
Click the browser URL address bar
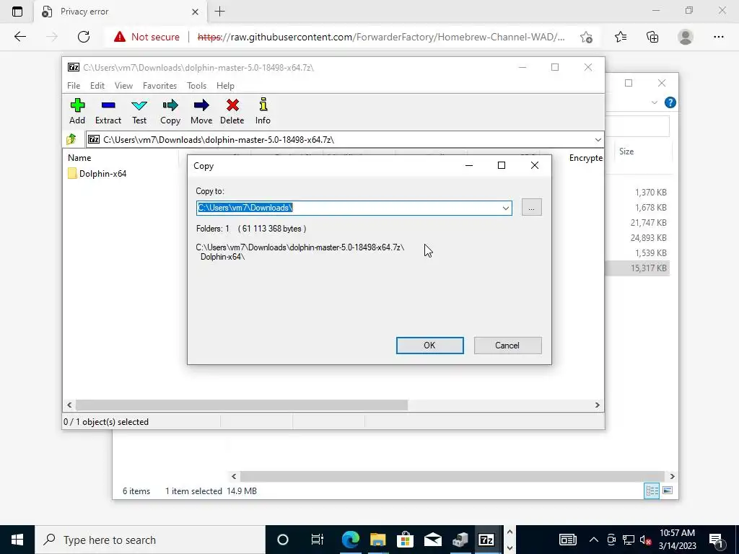381,37
